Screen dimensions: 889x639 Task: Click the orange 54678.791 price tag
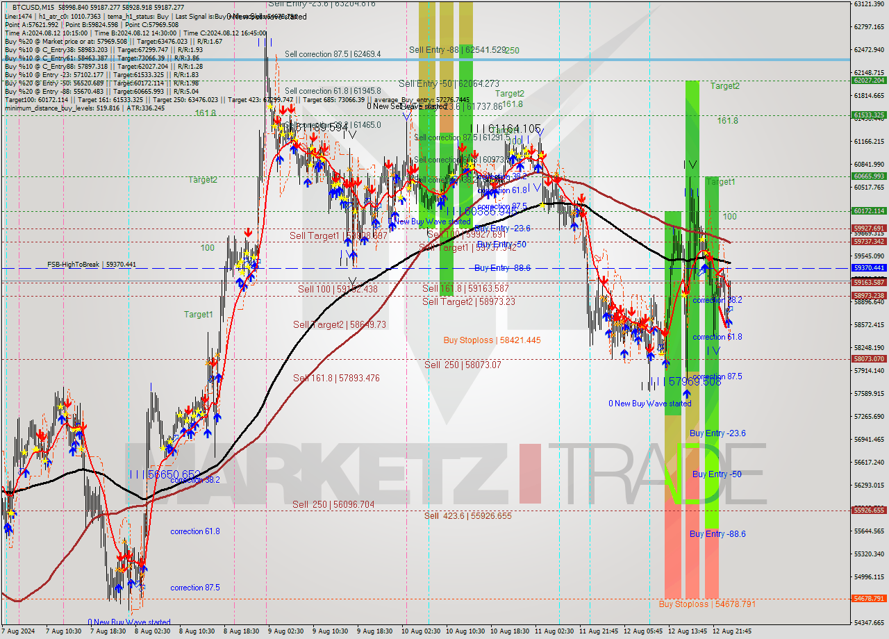coord(869,599)
